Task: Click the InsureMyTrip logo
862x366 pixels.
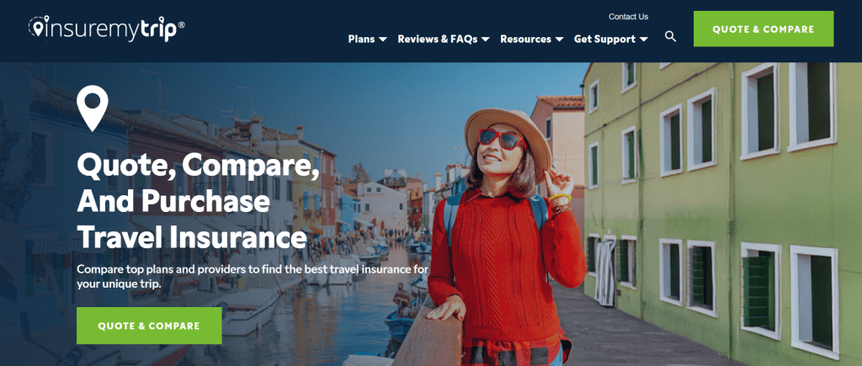Action: [x=107, y=28]
